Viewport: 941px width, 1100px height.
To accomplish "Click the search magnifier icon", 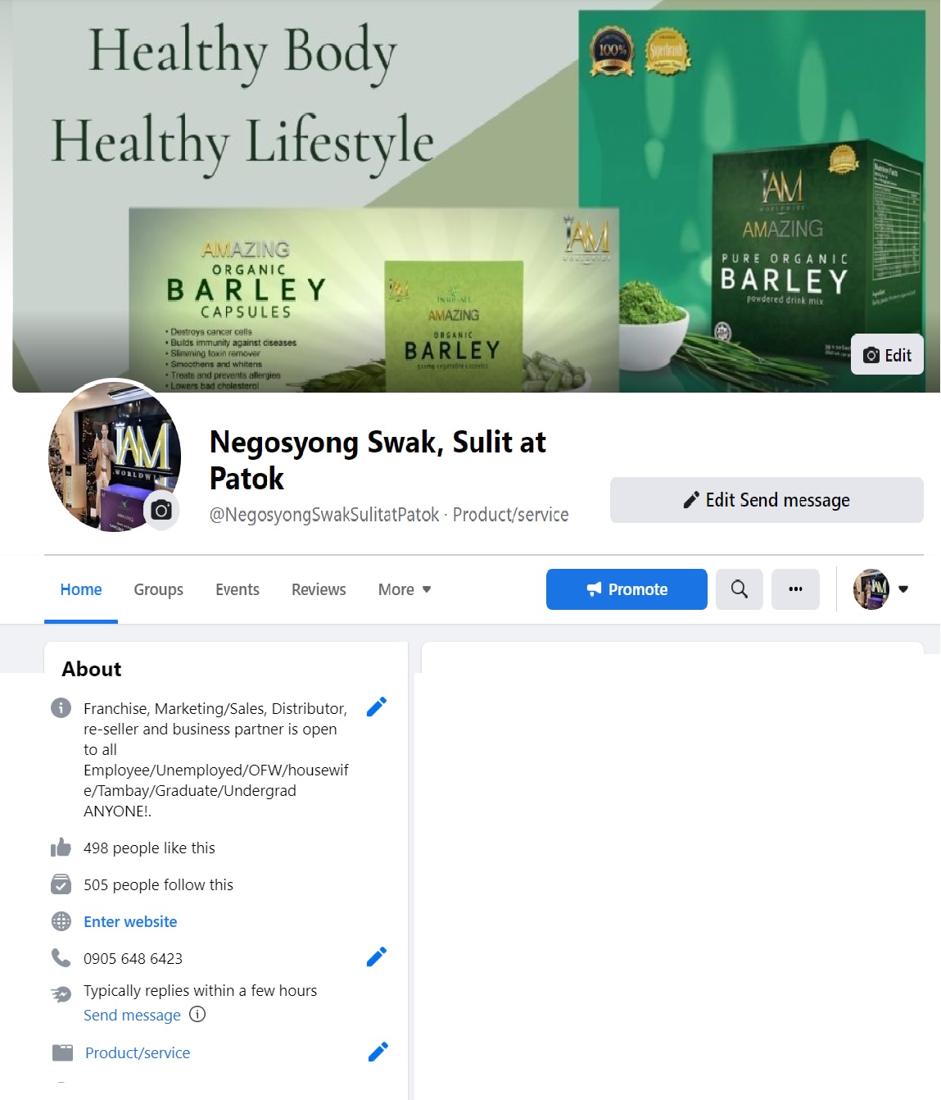I will 740,589.
